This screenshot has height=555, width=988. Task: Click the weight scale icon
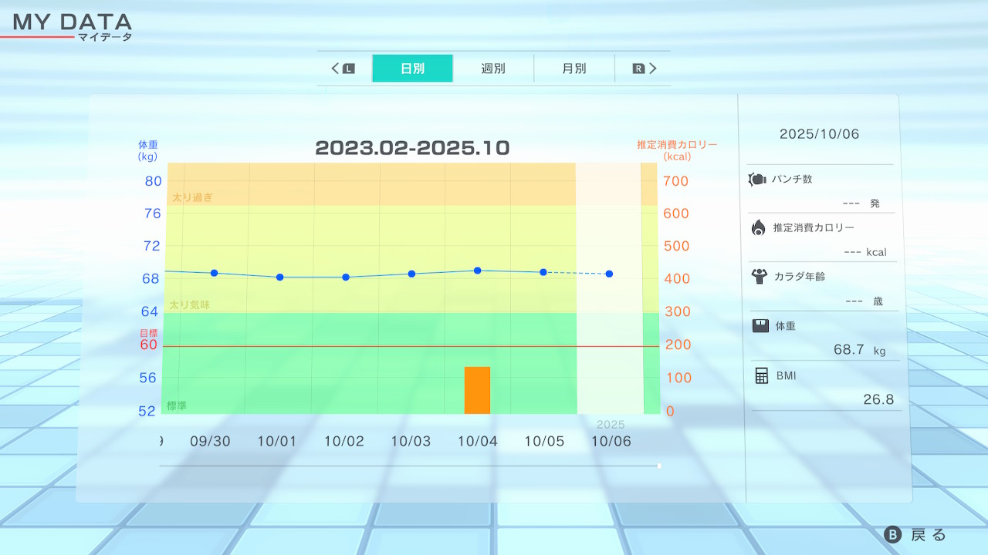pyautogui.click(x=760, y=325)
